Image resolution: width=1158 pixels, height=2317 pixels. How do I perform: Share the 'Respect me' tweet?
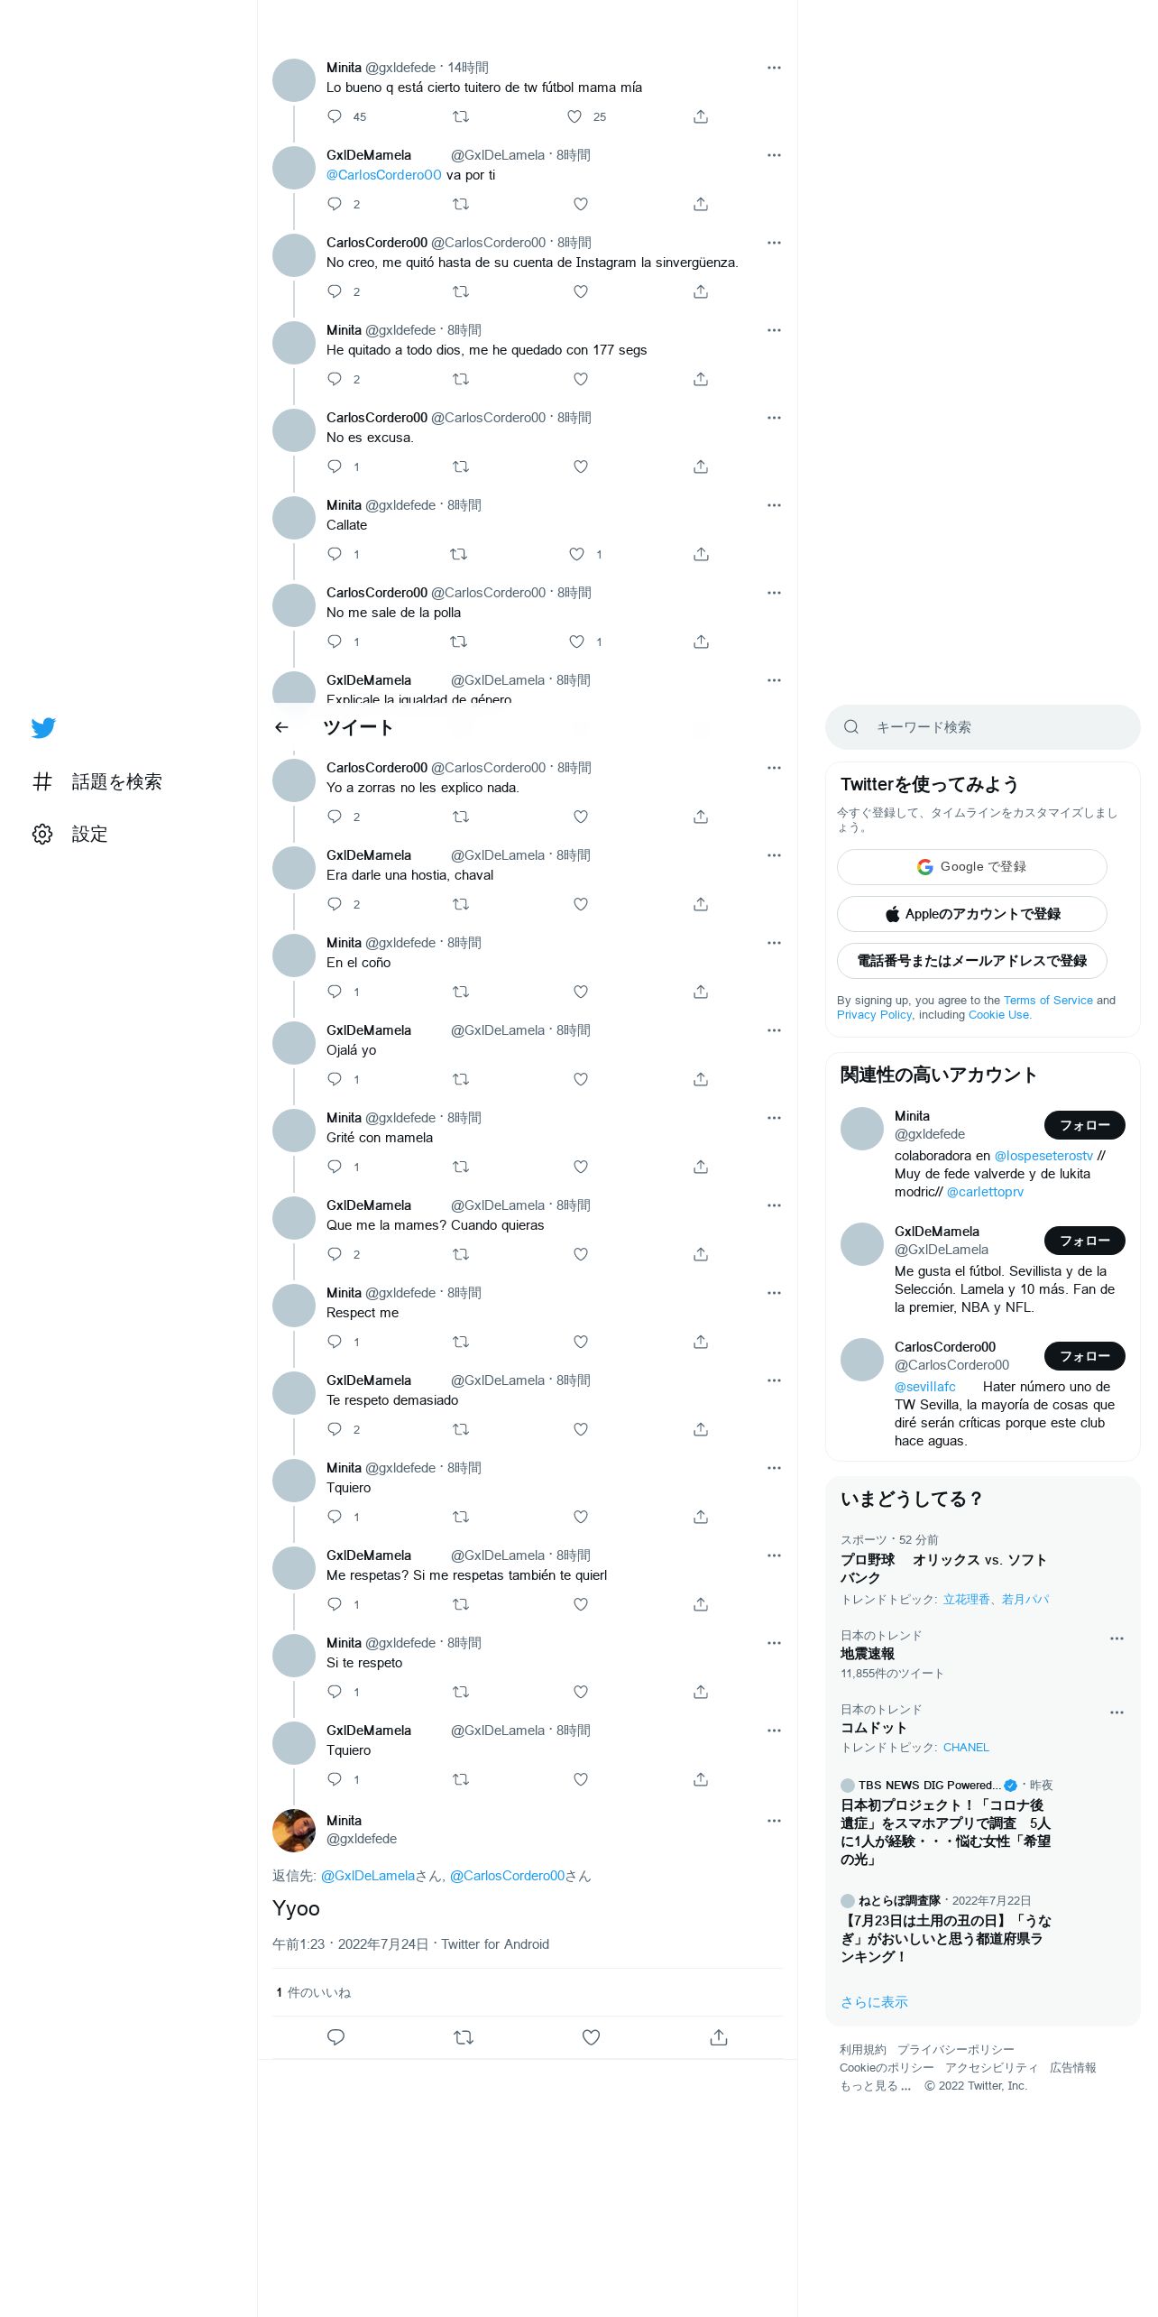pyautogui.click(x=701, y=1342)
